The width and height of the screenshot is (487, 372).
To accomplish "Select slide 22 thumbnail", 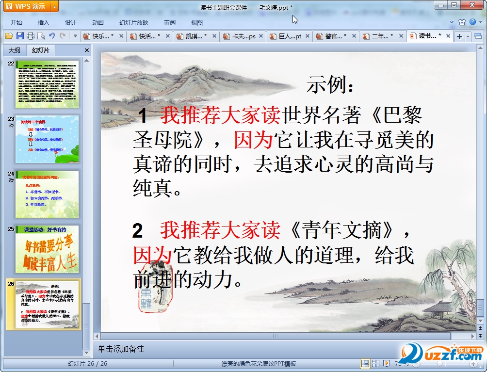I will (x=47, y=84).
